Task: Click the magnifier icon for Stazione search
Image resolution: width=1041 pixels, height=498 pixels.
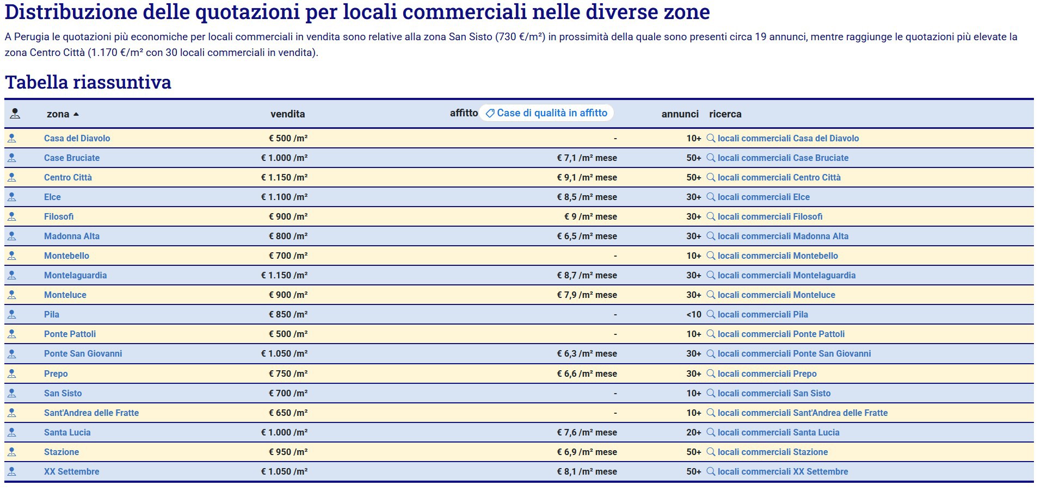Action: point(711,452)
